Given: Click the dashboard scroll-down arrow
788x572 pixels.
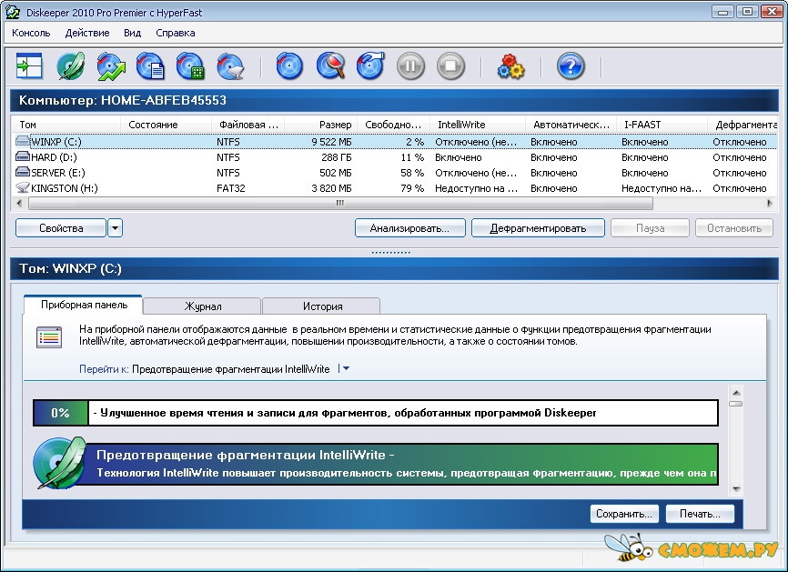Looking at the screenshot, I should click(736, 489).
